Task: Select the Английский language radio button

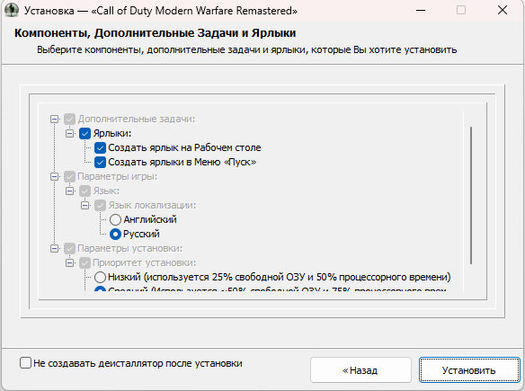Action: click(115, 220)
